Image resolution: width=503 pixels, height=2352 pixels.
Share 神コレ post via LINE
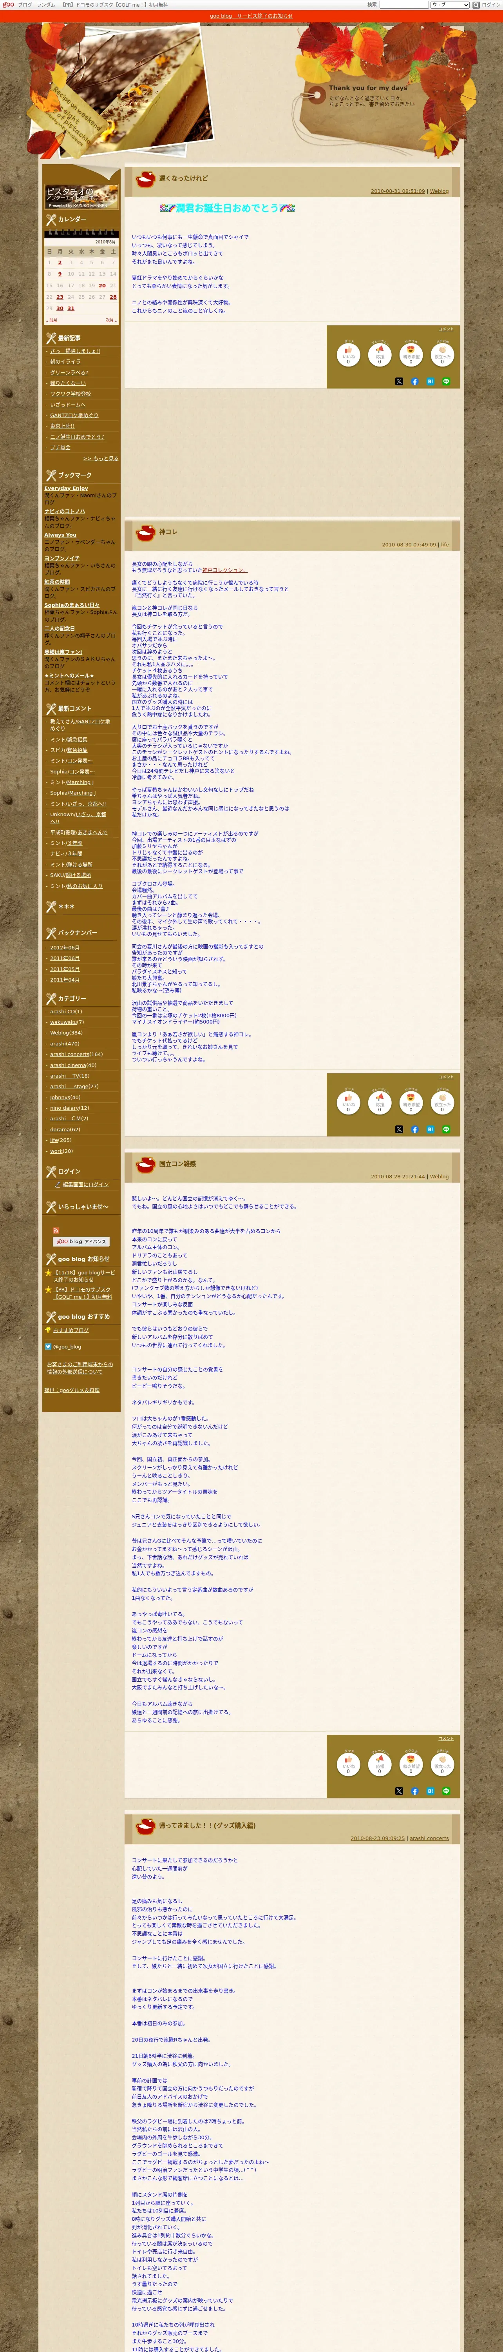[x=447, y=1129]
